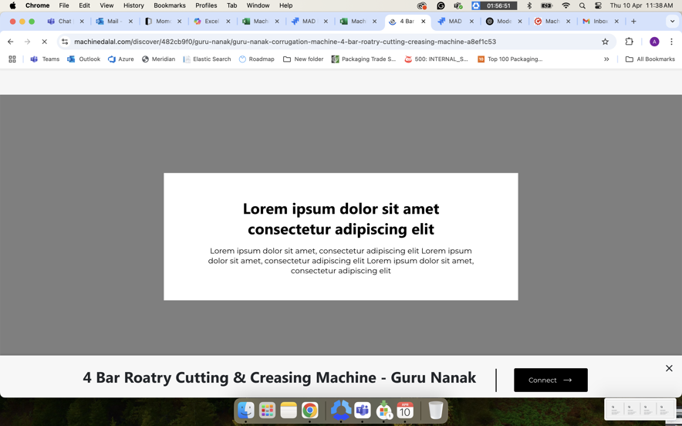682x426 pixels.
Task: Open the All Bookmarks folder
Action: coord(650,59)
